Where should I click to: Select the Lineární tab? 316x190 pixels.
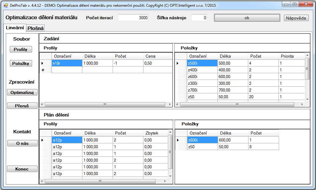[x=15, y=28]
